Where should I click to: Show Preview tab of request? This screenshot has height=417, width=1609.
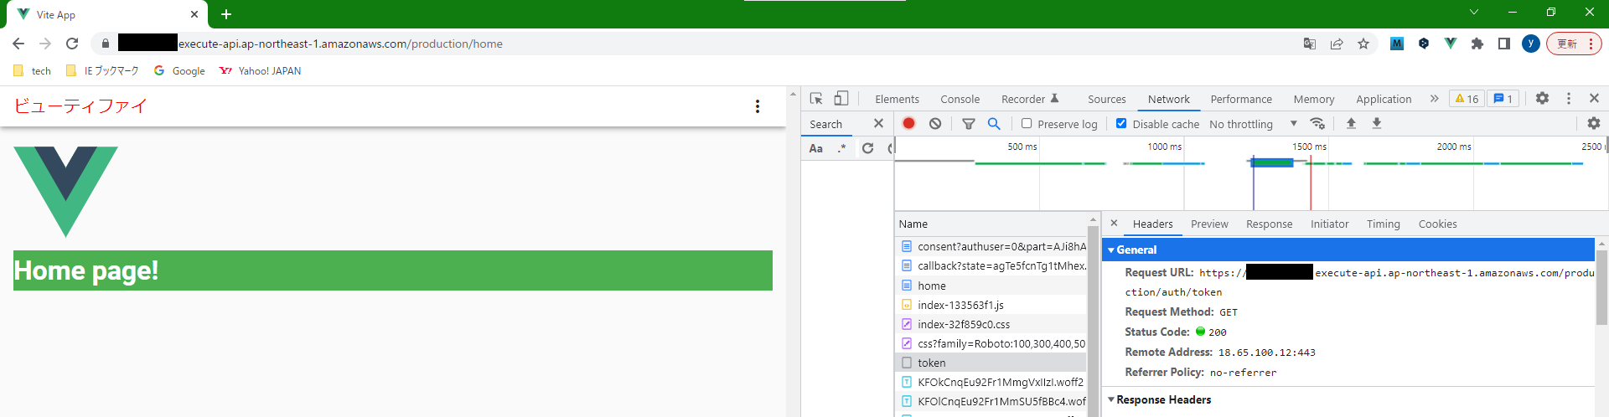pos(1209,224)
